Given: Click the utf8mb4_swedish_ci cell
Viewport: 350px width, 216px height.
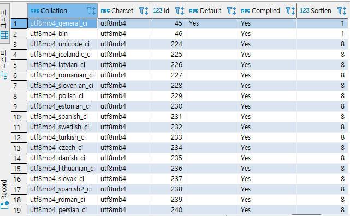Looking at the screenshot, I should 62,127.
